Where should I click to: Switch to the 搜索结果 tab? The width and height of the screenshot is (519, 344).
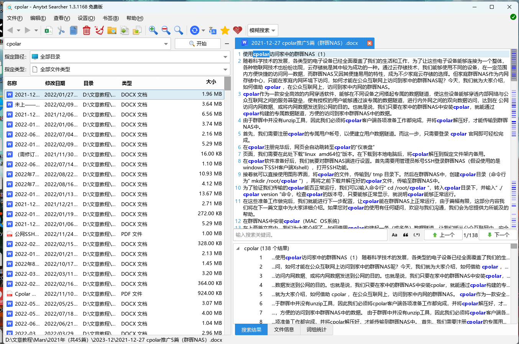(x=251, y=329)
